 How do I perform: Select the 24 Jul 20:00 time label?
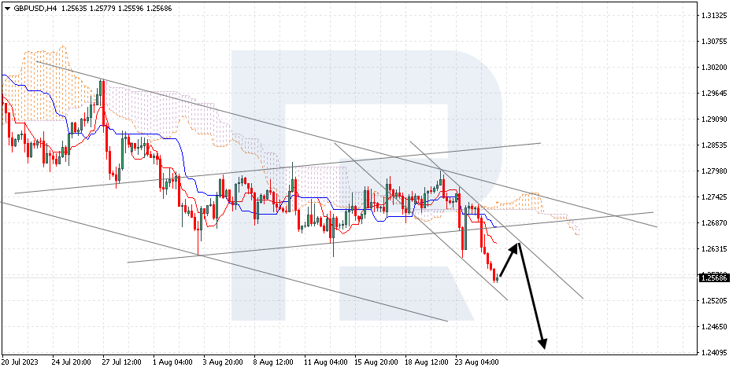pyautogui.click(x=71, y=362)
